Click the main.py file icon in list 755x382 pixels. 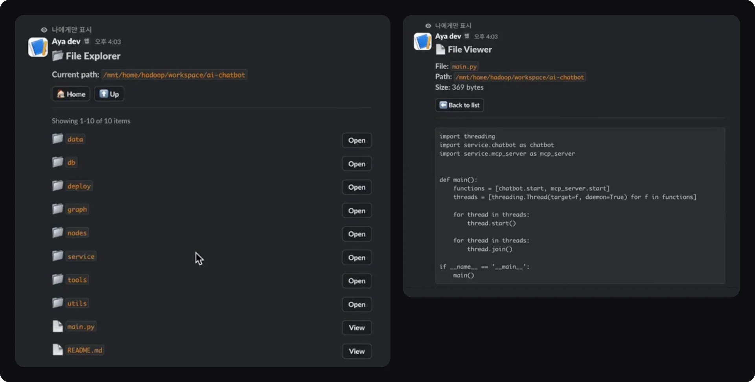pyautogui.click(x=58, y=327)
